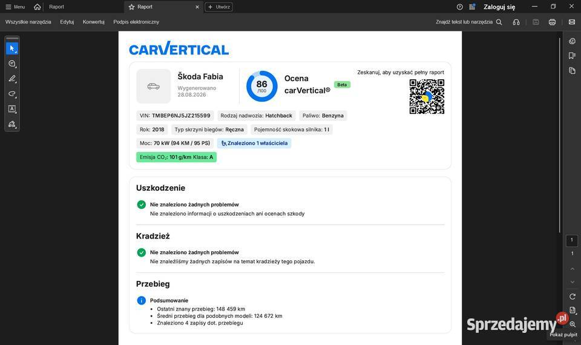The width and height of the screenshot is (581, 345).
Task: Click Ostatni znany przebieg: 148 459 km
Action: coord(201,309)
